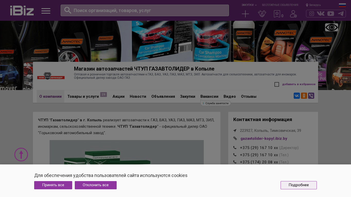
Task: Focus the search field for organizations
Action: pyautogui.click(x=145, y=10)
